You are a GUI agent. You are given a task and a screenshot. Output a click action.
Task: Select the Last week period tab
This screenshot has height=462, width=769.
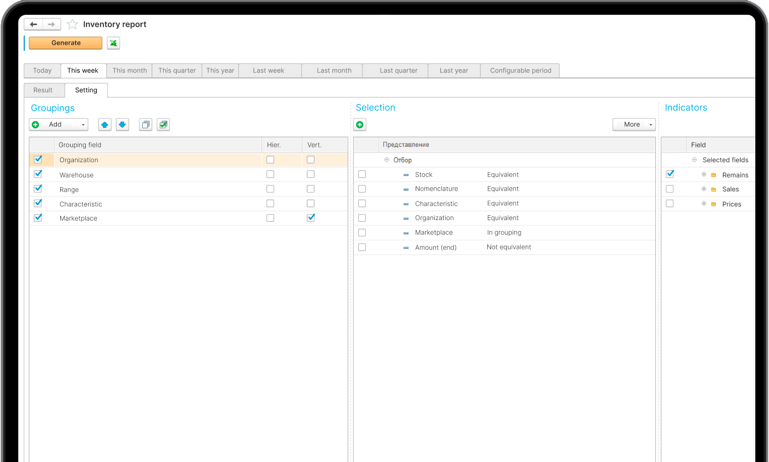pos(269,70)
